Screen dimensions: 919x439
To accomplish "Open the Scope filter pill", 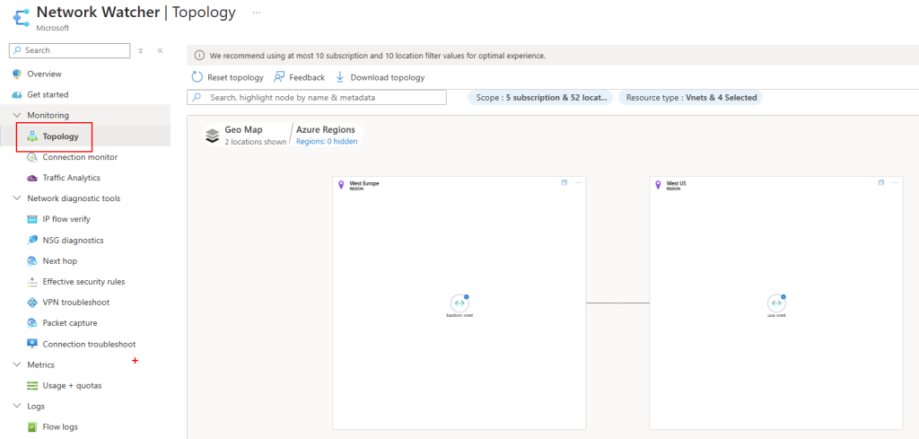I will point(540,98).
